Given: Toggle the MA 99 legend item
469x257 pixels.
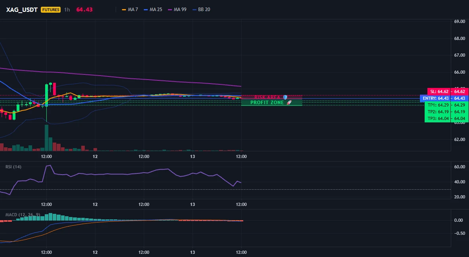Looking at the screenshot, I should (x=177, y=10).
